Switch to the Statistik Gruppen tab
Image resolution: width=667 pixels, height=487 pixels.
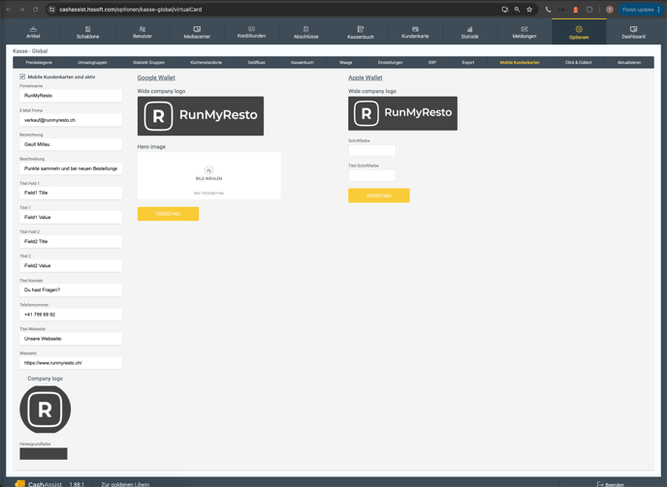(149, 63)
